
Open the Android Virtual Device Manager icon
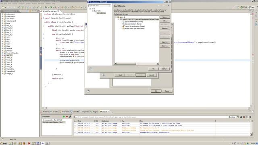coord(23,7)
